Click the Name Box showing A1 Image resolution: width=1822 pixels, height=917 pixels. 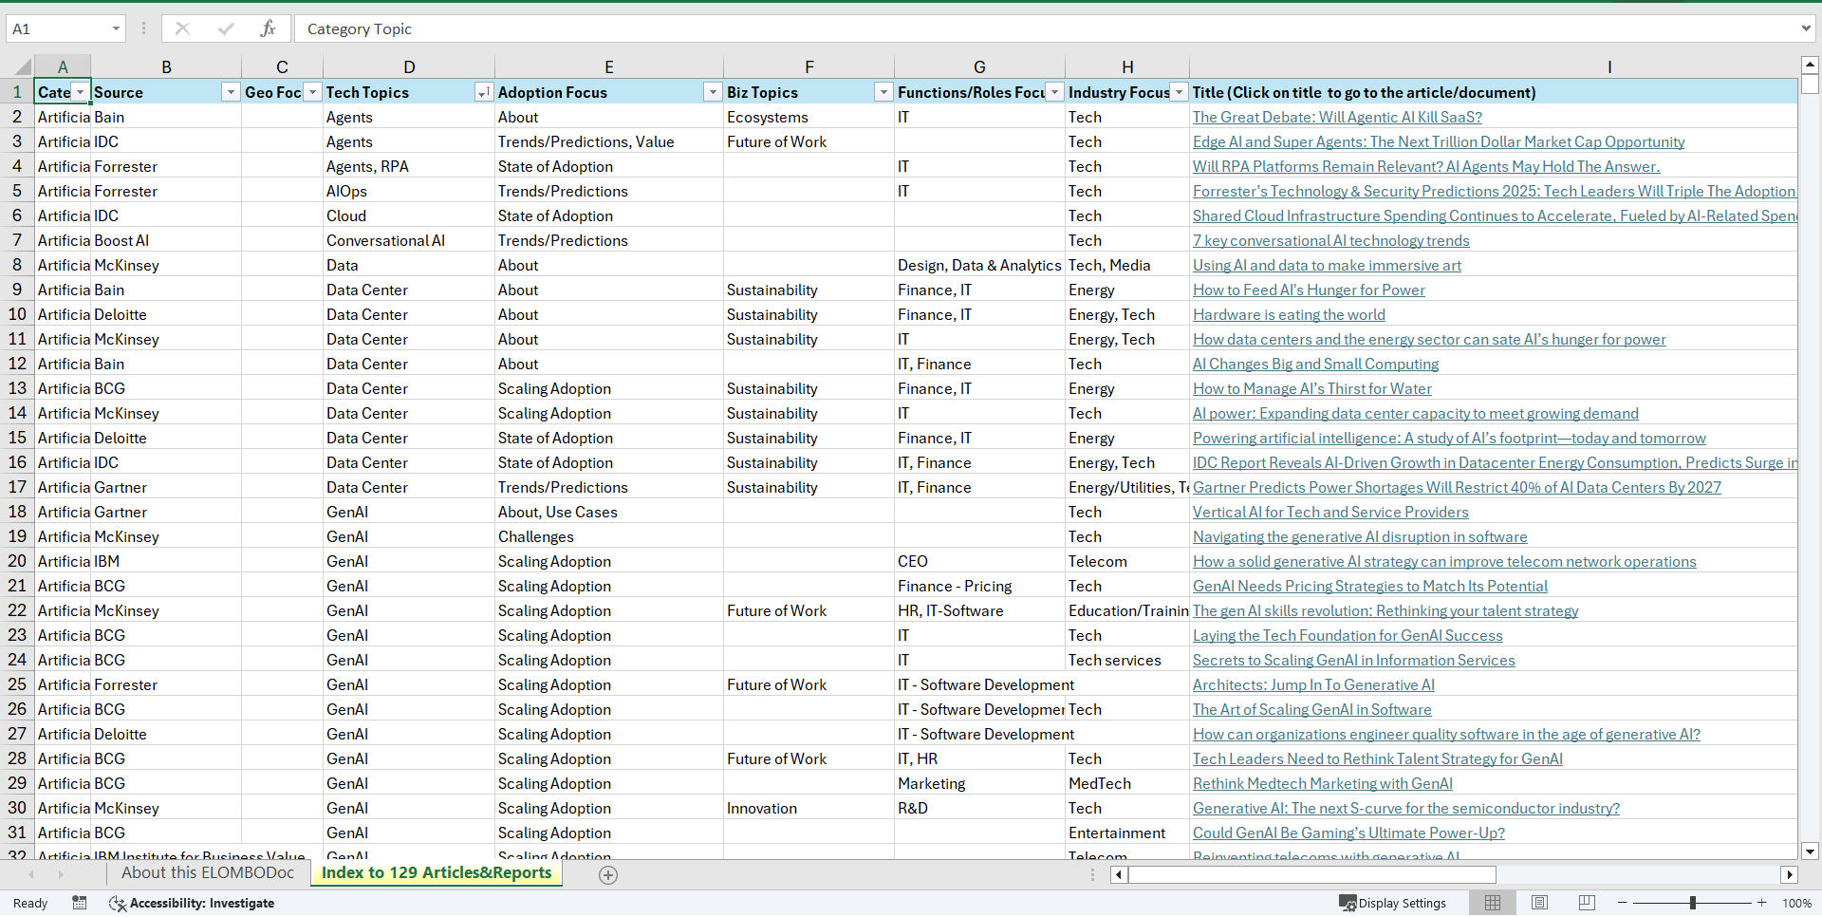[57, 28]
